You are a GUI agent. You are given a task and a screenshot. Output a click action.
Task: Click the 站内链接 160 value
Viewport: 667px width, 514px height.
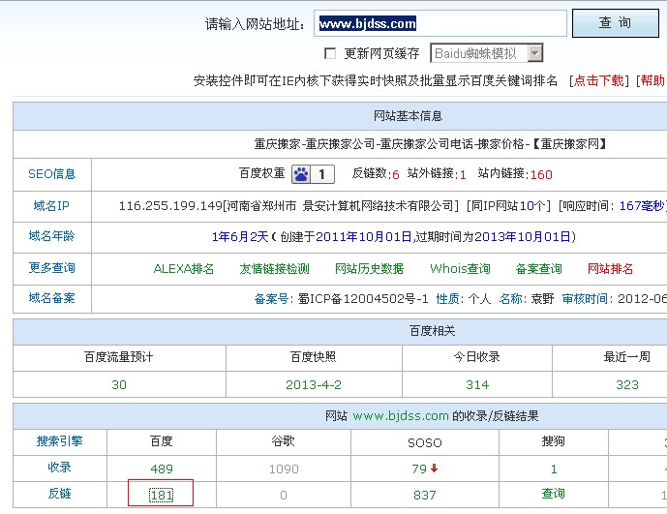541,175
